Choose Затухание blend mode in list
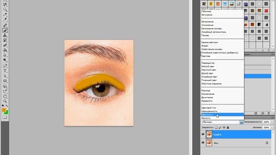 coord(223,15)
